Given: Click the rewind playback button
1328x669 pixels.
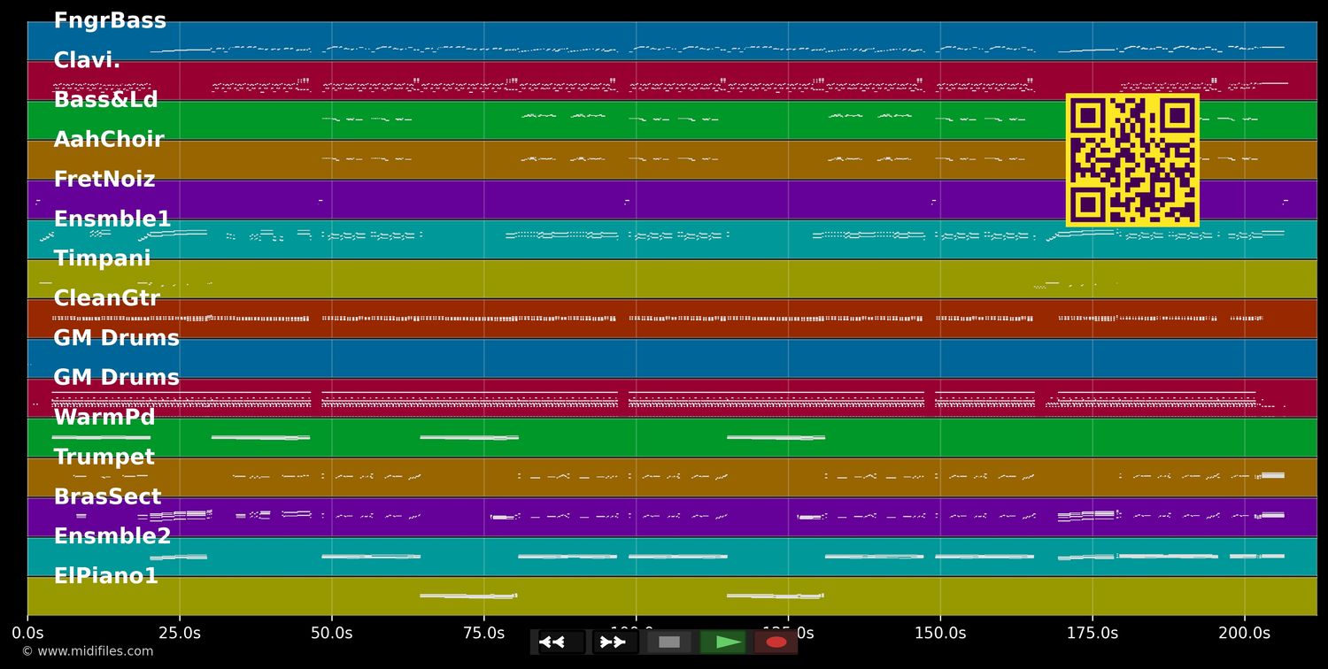Looking at the screenshot, I should [562, 642].
